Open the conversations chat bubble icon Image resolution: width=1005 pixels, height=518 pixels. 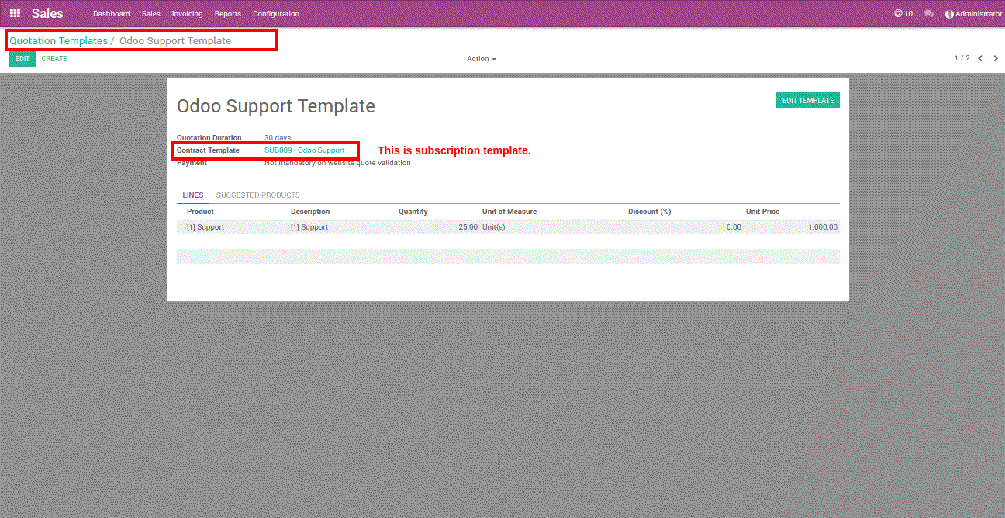point(929,13)
